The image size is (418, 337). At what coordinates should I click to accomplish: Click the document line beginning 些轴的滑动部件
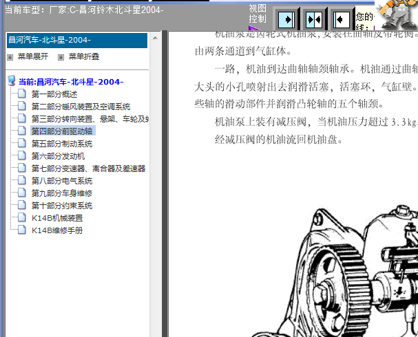289,104
